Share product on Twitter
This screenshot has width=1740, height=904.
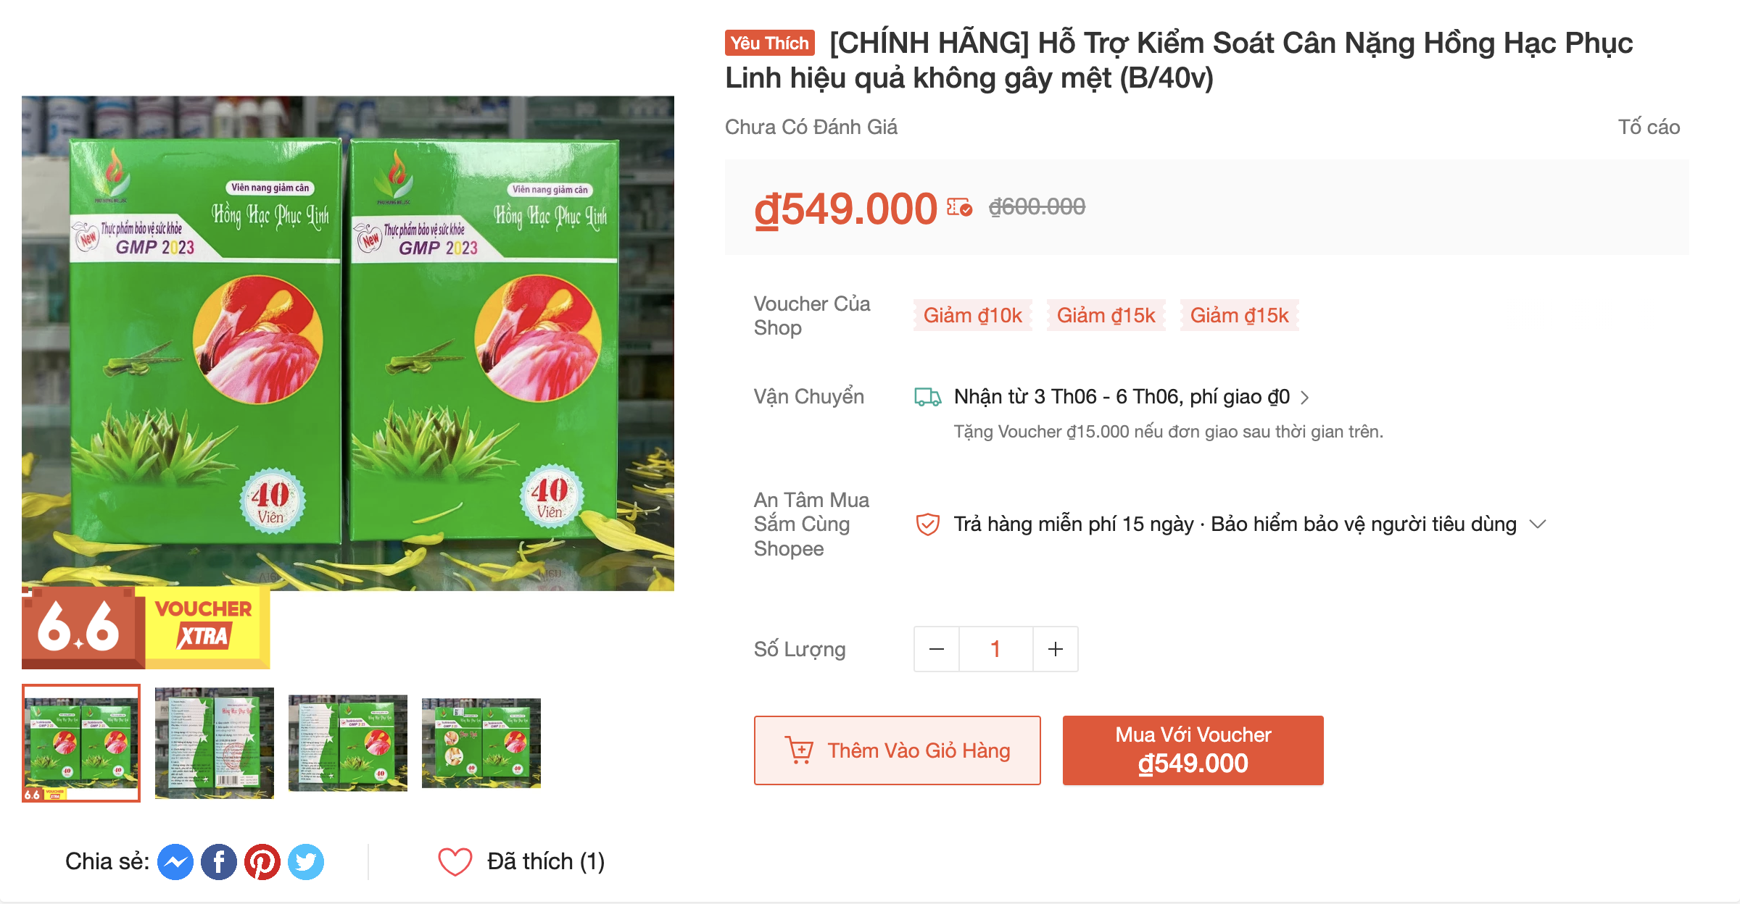pos(306,862)
